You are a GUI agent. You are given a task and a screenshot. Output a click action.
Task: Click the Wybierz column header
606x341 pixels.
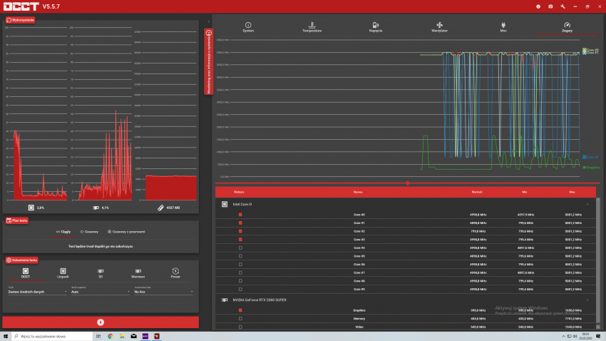click(x=239, y=192)
